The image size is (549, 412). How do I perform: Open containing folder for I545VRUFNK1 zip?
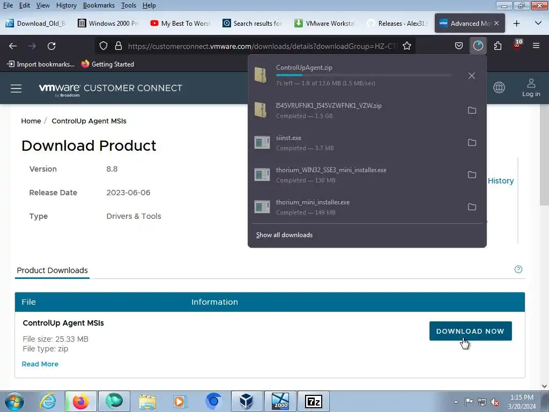(472, 111)
